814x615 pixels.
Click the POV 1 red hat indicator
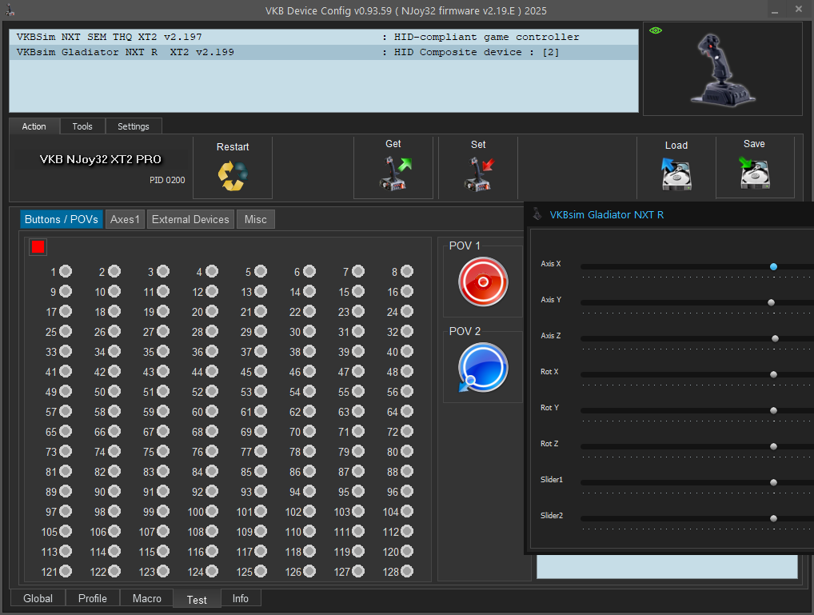[483, 282]
